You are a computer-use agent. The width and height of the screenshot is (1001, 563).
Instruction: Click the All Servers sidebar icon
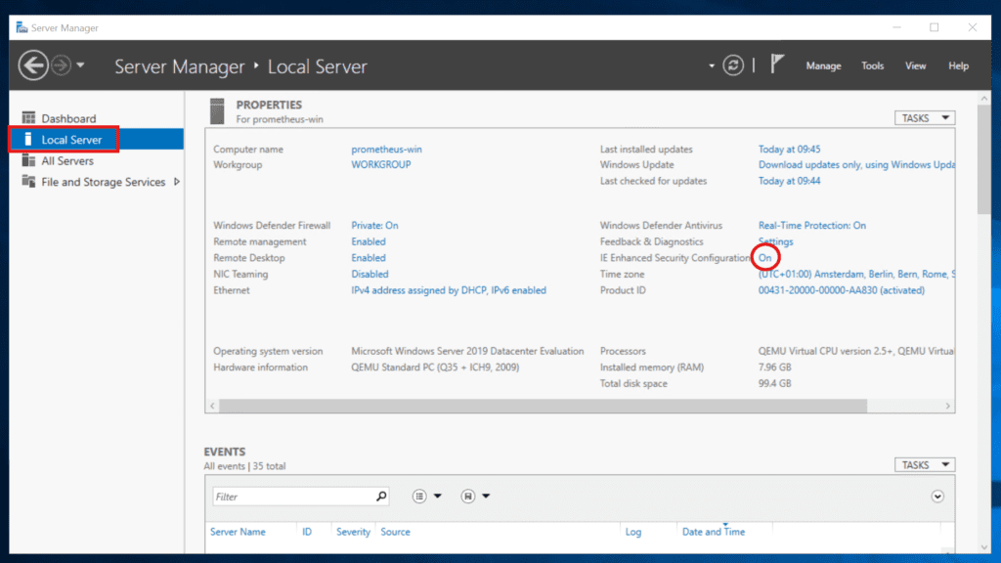pyautogui.click(x=28, y=161)
